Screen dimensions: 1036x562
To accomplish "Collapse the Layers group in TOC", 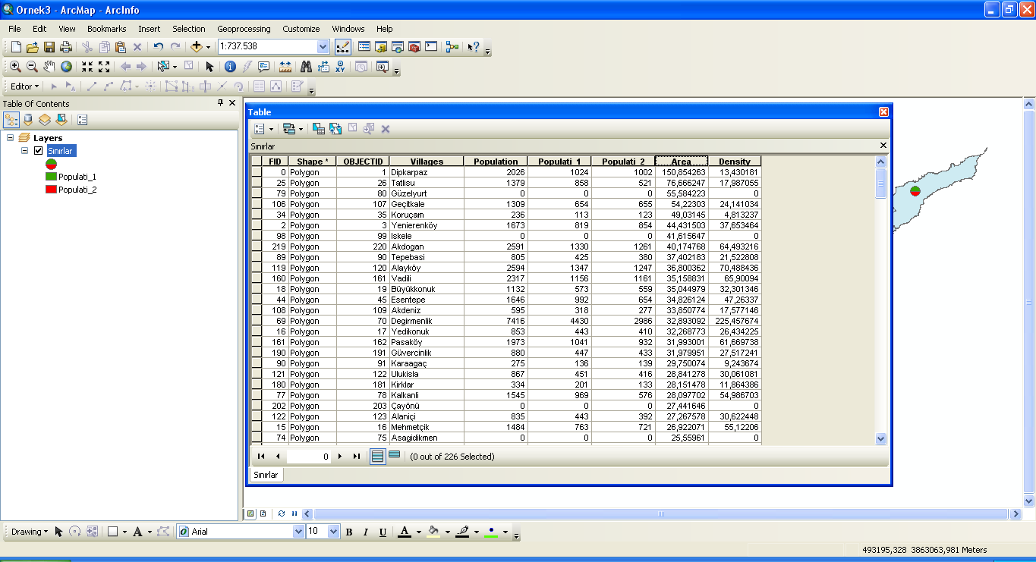I will point(11,138).
